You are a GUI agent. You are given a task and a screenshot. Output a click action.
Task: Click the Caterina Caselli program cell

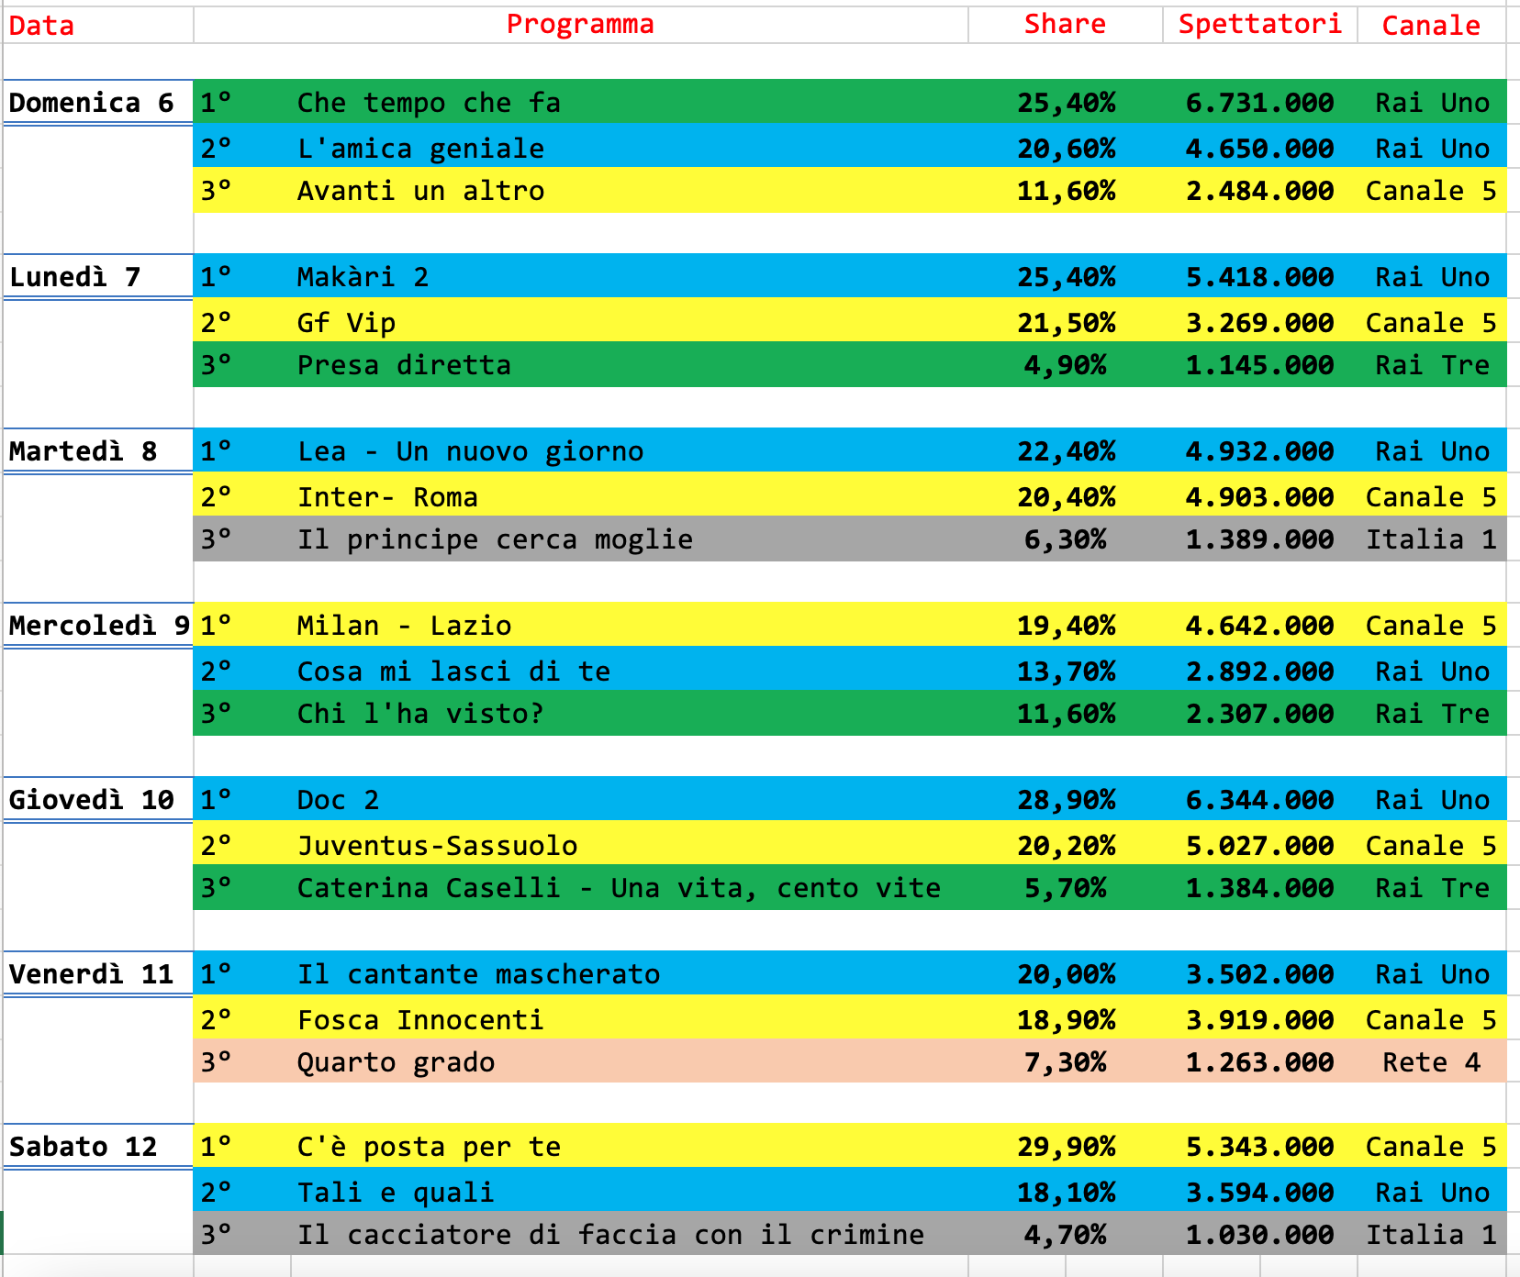[619, 888]
